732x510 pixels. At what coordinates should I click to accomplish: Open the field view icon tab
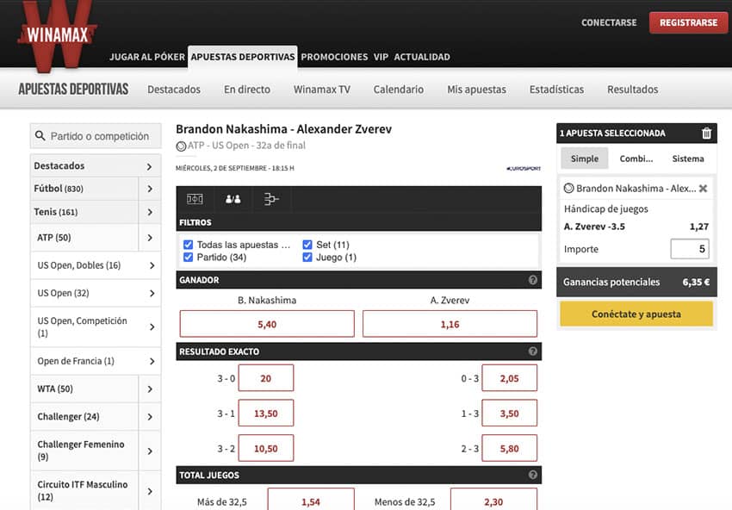pos(195,199)
